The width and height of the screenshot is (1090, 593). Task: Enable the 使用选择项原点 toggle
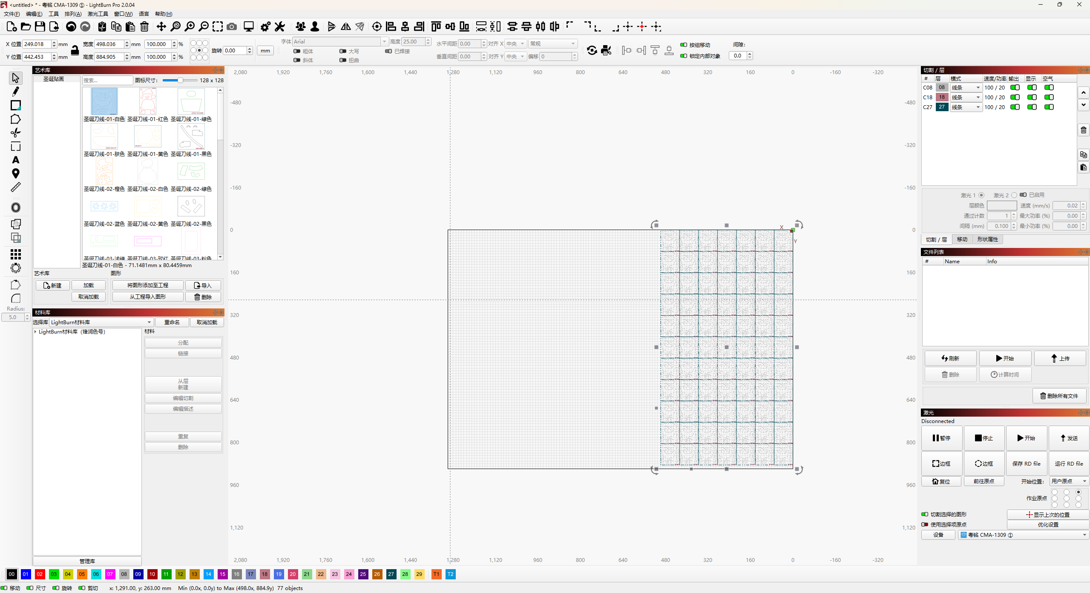click(925, 524)
